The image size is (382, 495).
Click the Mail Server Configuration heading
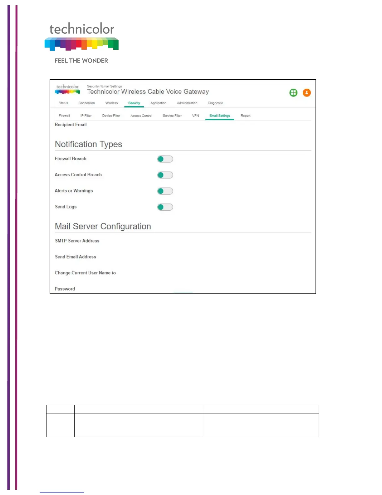tap(103, 227)
